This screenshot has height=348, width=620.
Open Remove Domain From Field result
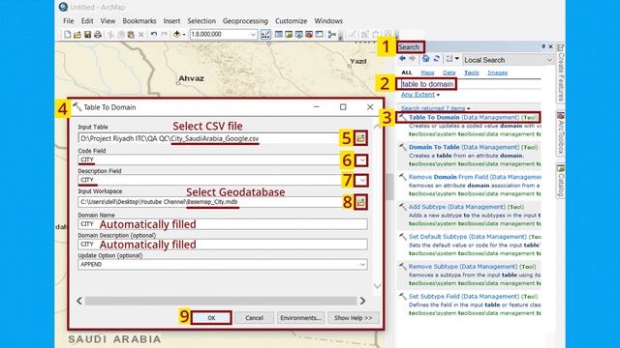tap(475, 177)
